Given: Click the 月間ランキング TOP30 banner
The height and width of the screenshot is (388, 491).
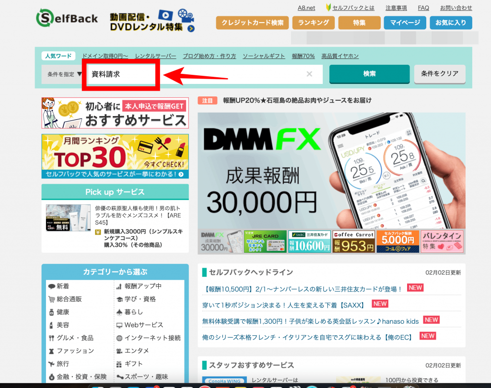Looking at the screenshot, I should (x=115, y=156).
